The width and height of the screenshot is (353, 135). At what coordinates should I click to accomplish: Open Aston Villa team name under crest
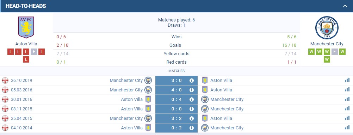tap(26, 44)
